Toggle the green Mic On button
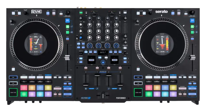This screenshot has width=206, height=111. pyautogui.click(x=81, y=13)
